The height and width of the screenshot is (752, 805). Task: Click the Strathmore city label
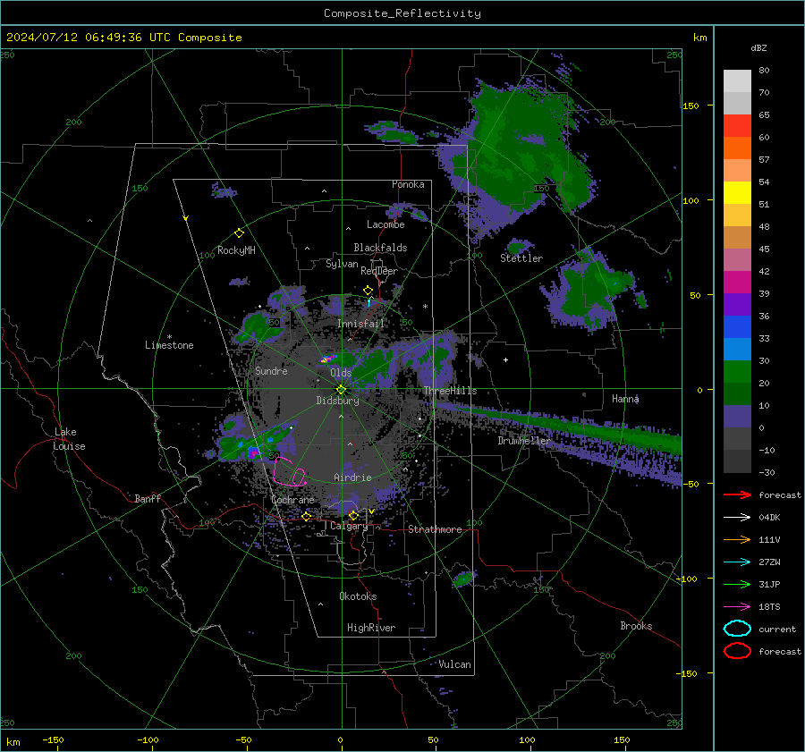435,529
